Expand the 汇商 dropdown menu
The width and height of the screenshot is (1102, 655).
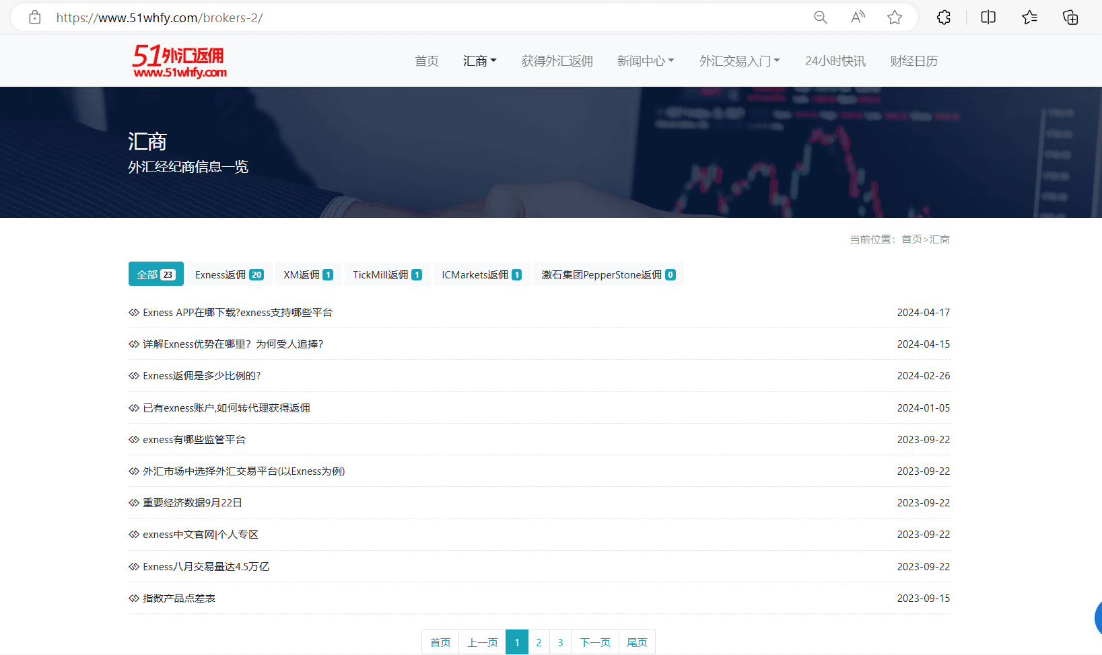(480, 61)
